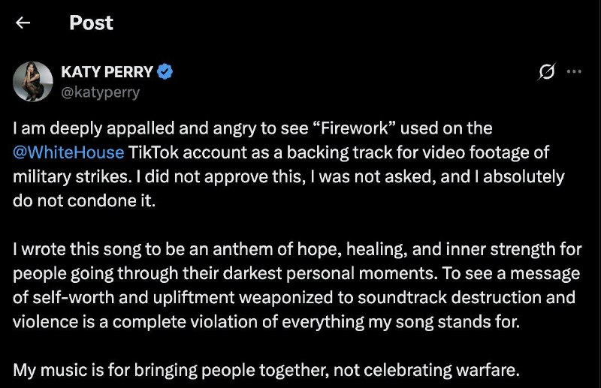Go back using the left arrow
The height and width of the screenshot is (388, 601).
(x=23, y=23)
